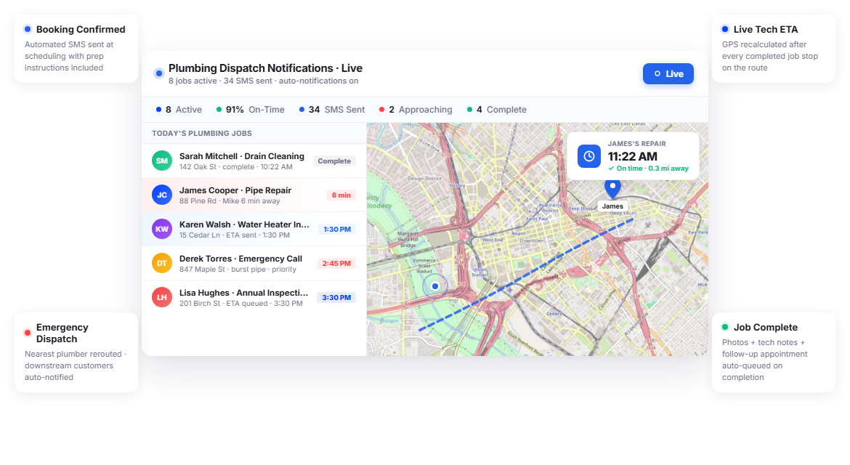The image size is (850, 465).
Task: Click the dashed blue route line on map
Action: 526,274
